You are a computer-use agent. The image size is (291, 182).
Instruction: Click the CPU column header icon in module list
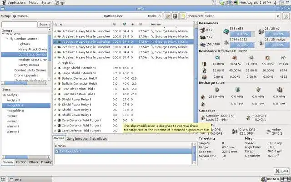pos(114,24)
